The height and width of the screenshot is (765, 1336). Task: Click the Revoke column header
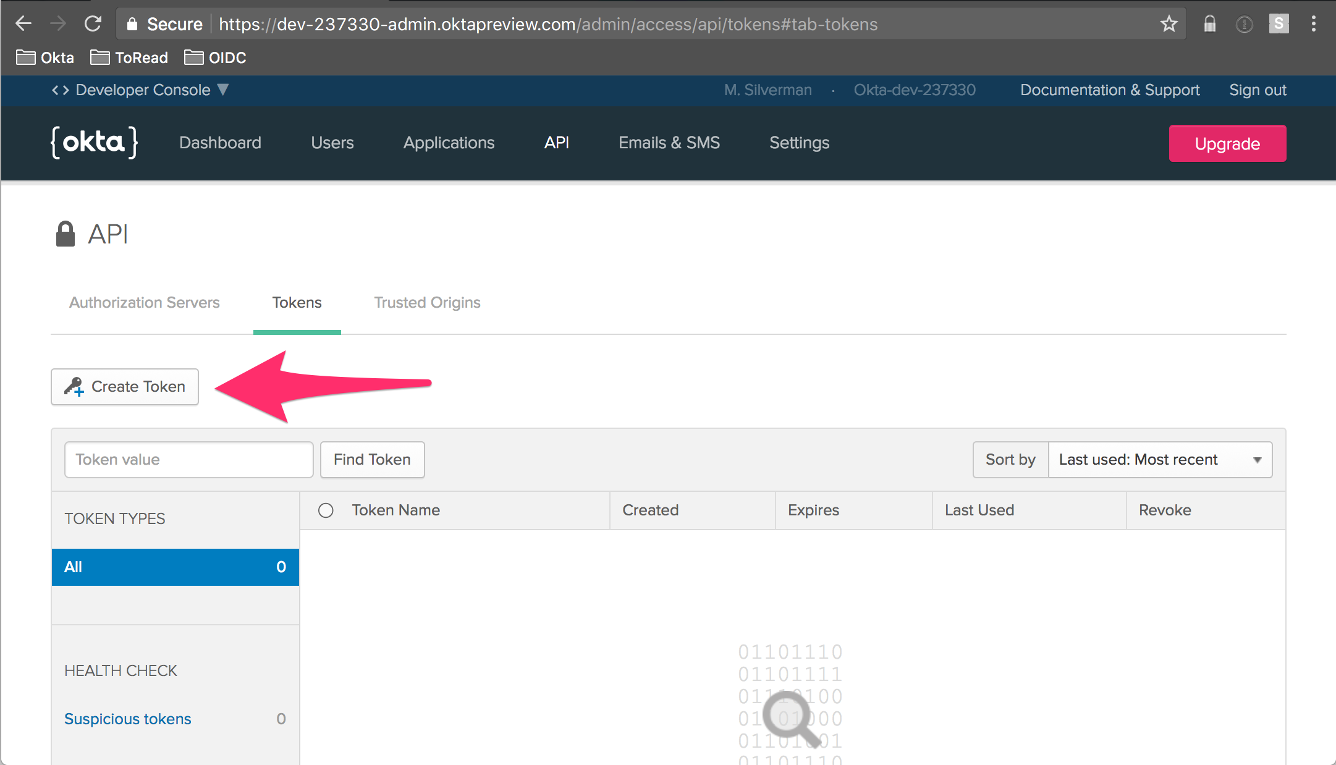coord(1165,510)
